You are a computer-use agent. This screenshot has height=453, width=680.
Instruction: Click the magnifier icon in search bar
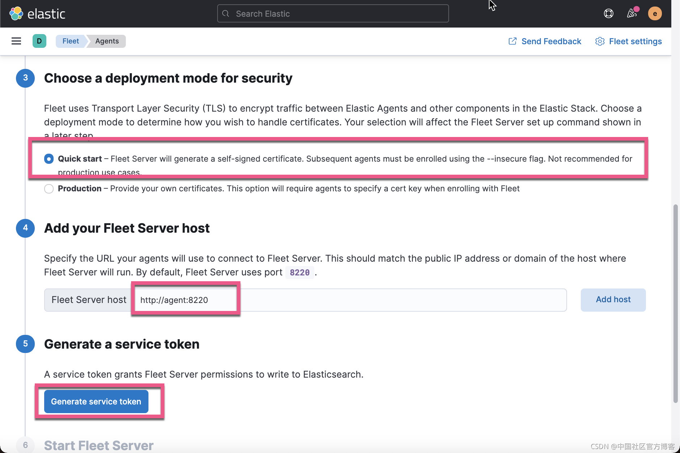click(226, 14)
